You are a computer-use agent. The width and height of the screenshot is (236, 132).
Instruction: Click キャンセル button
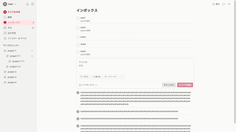click(169, 85)
